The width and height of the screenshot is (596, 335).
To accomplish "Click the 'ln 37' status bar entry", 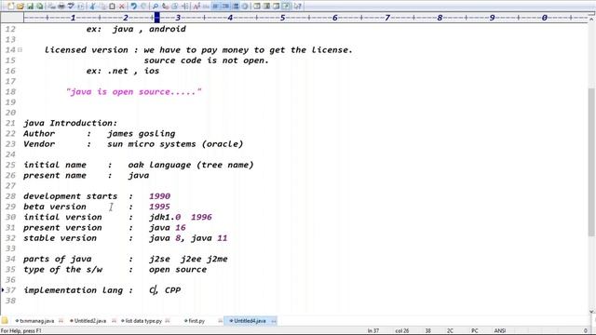I will click(x=373, y=331).
